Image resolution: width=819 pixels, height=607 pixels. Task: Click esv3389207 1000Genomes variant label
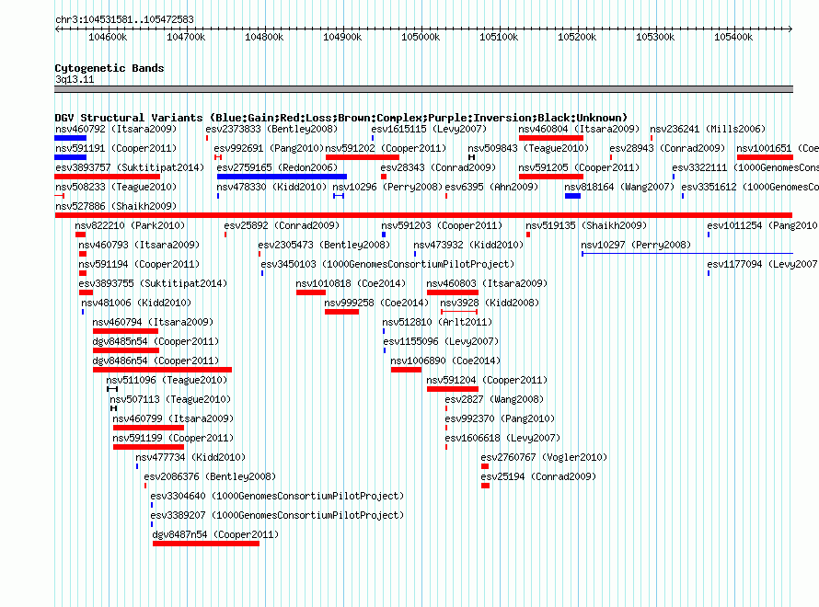277,515
